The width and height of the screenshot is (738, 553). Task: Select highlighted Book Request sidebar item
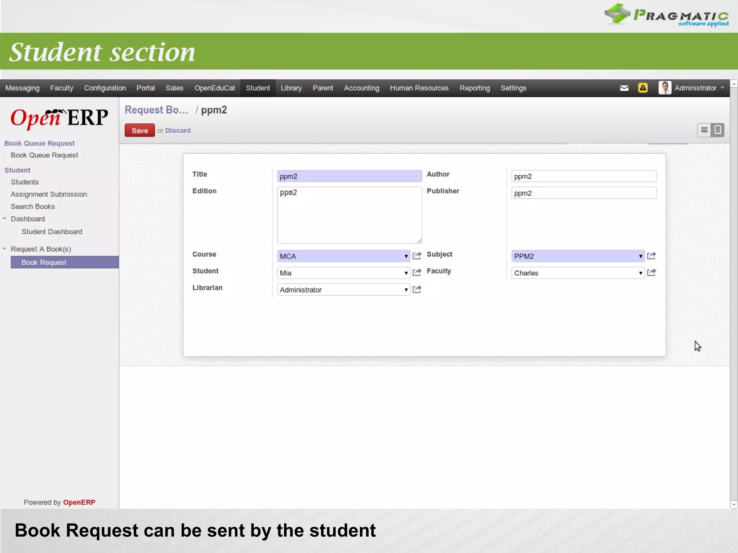(x=65, y=262)
